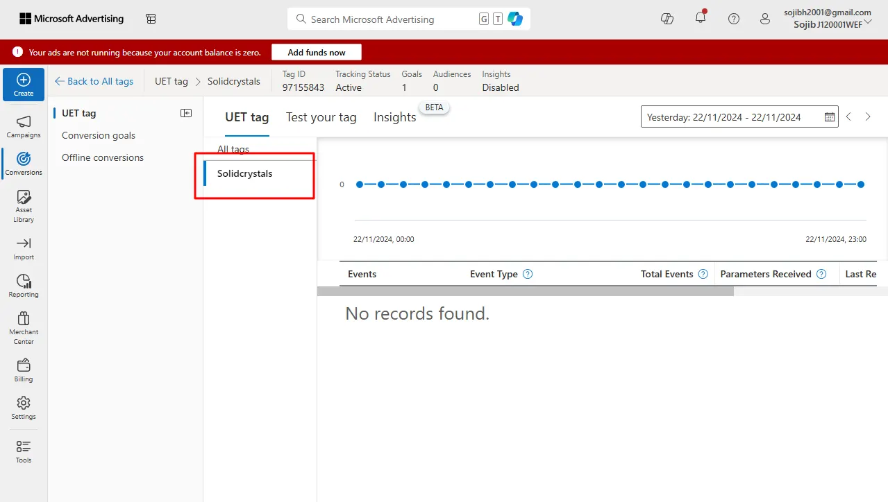Go to Billing in the sidebar
The height and width of the screenshot is (502, 888).
(24, 370)
